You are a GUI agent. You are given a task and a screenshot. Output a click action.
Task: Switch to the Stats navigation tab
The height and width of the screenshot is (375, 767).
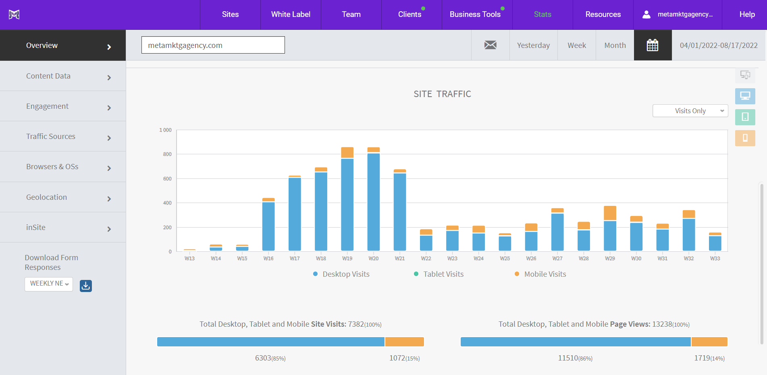coord(542,14)
